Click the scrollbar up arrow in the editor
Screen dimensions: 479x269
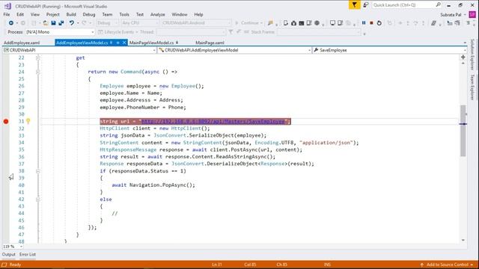click(463, 64)
